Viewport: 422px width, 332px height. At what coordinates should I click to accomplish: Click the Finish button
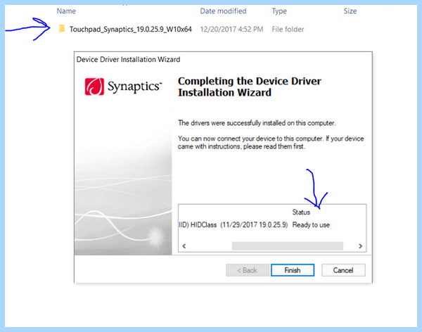(x=293, y=270)
